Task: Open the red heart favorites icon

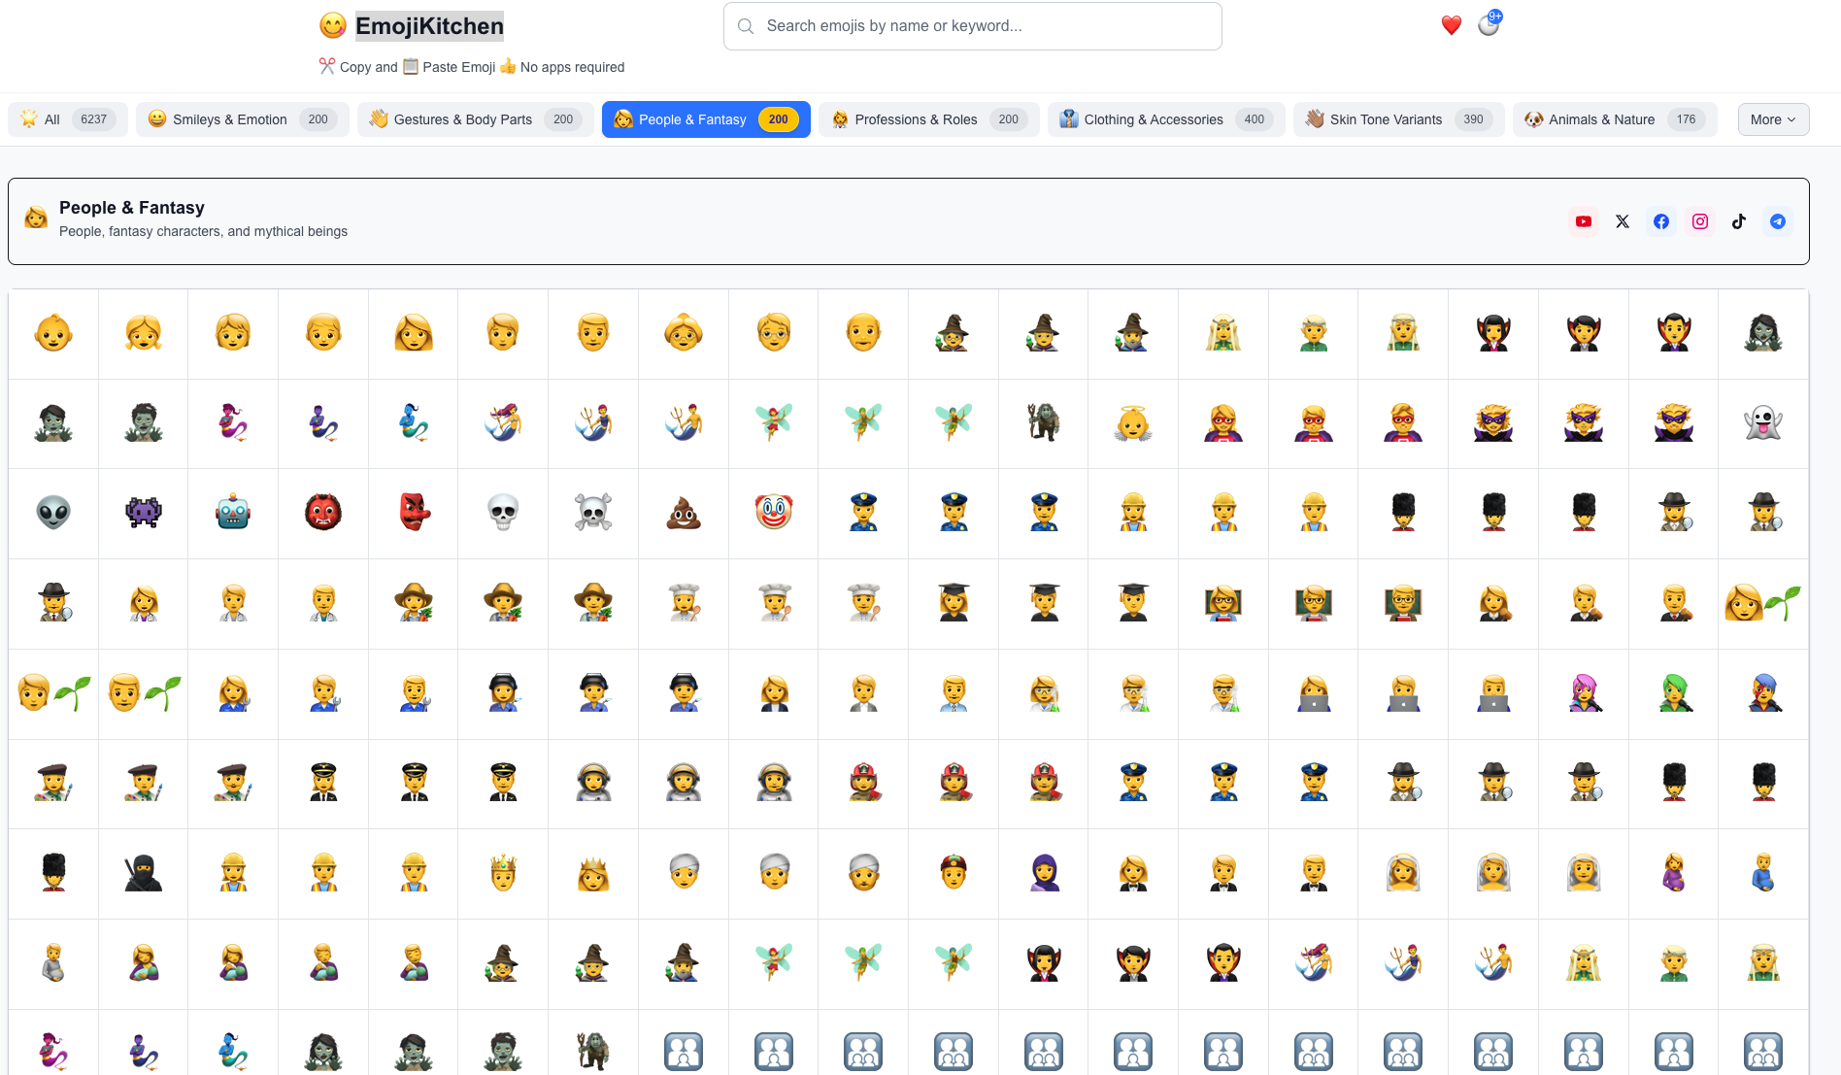Action: (x=1452, y=26)
